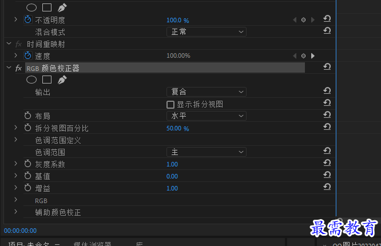Image resolution: width=381 pixels, height=246 pixels.
Task: Edit 增益 value 1.00
Action: coord(172,188)
